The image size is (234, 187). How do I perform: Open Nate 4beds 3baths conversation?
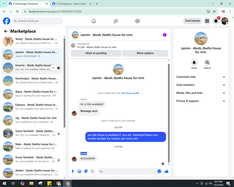tap(31, 146)
